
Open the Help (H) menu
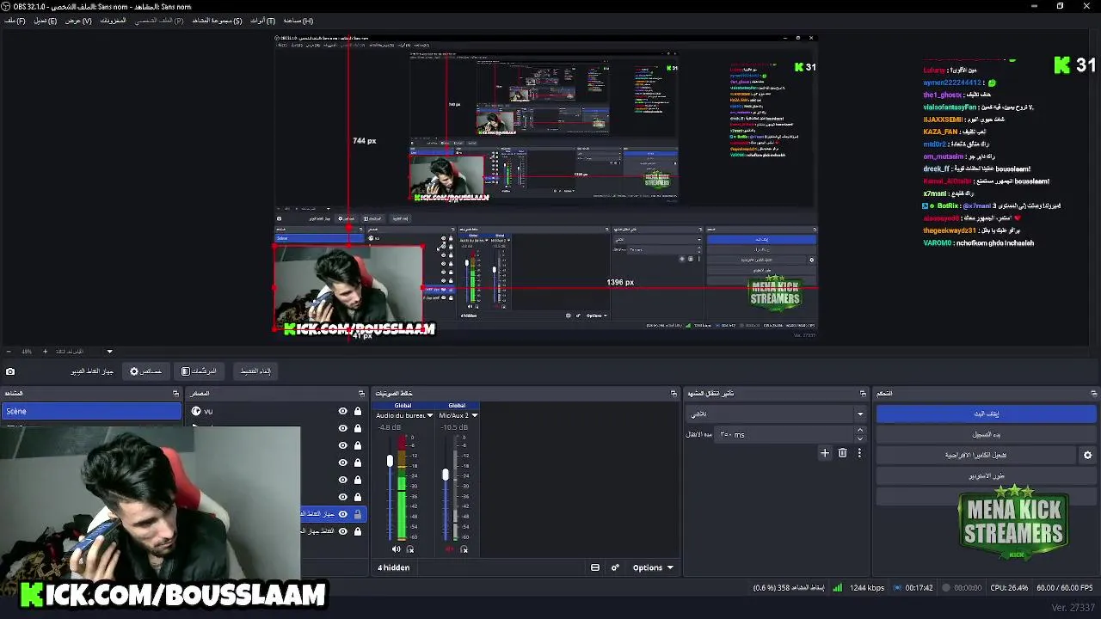coord(298,21)
